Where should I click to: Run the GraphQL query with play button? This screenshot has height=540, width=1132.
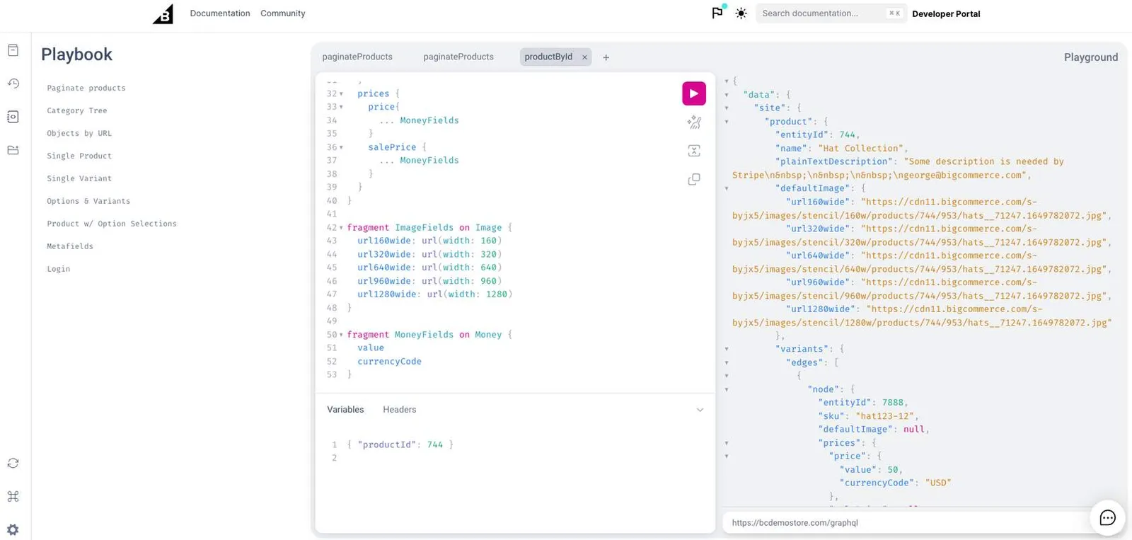tap(694, 93)
